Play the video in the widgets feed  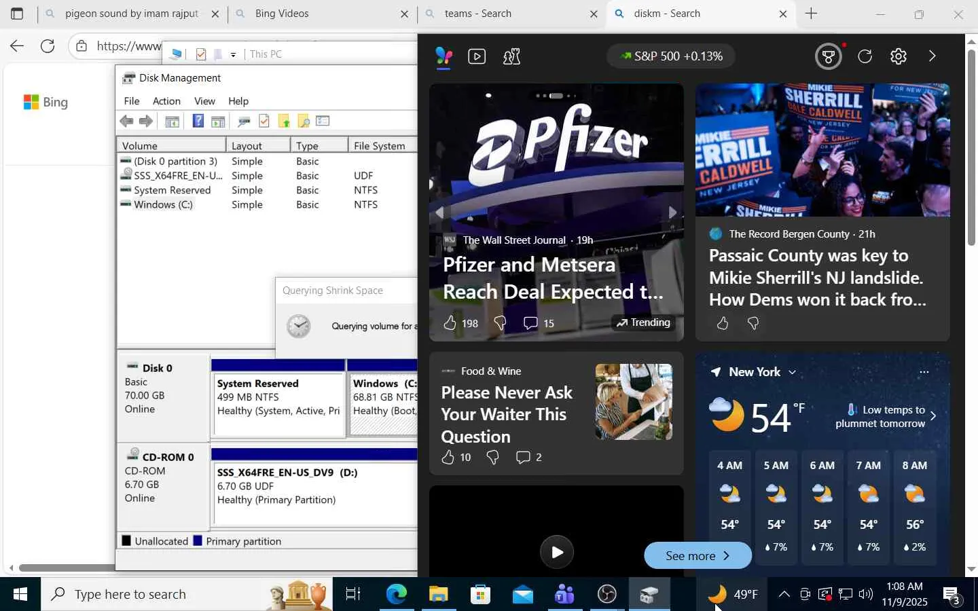click(557, 552)
